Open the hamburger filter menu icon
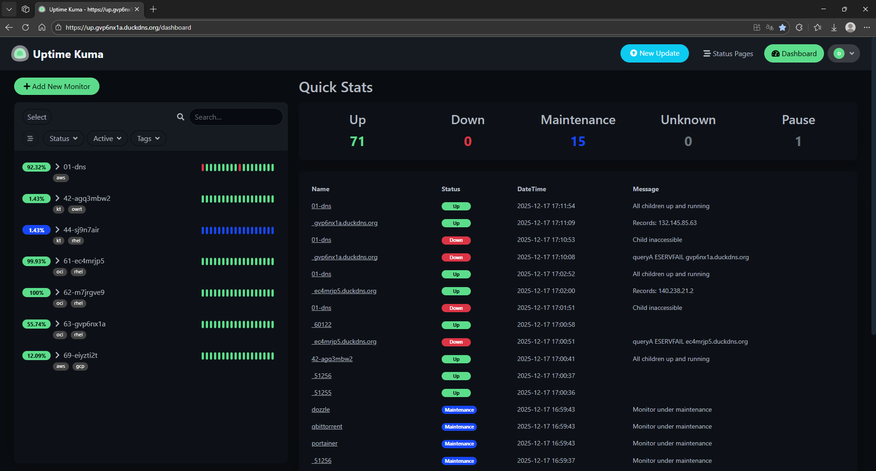The width and height of the screenshot is (876, 471). tap(30, 138)
